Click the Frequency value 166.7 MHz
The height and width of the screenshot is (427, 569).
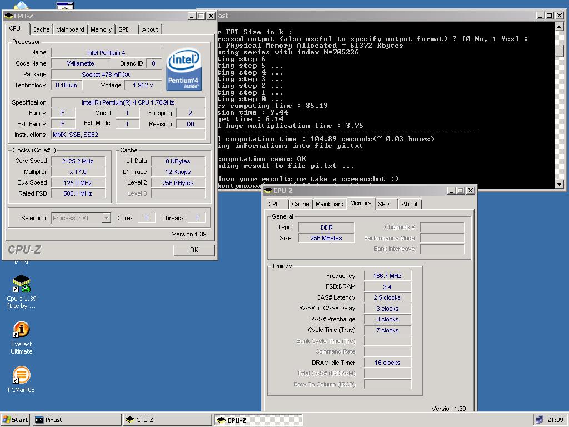pos(387,276)
